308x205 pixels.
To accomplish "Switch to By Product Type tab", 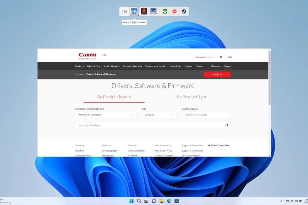I will [192, 97].
